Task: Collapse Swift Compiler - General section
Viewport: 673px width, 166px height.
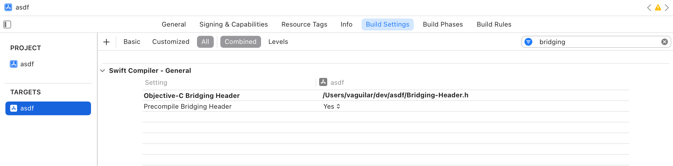Action: (102, 71)
